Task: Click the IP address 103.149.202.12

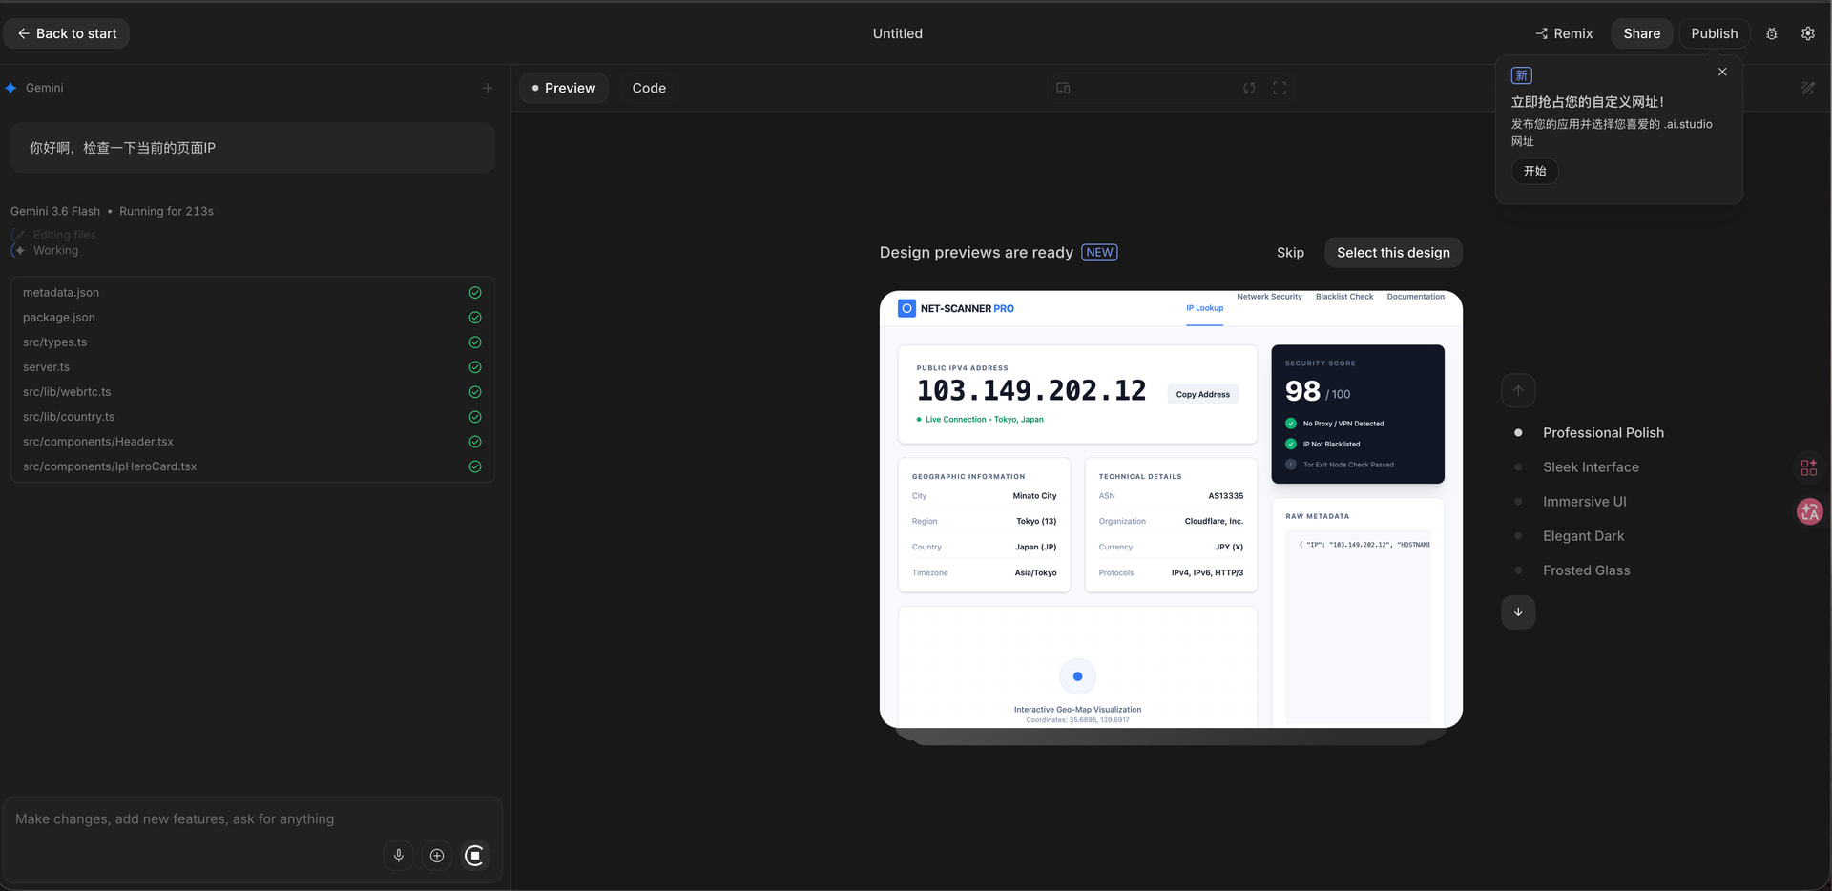Action: (1031, 391)
